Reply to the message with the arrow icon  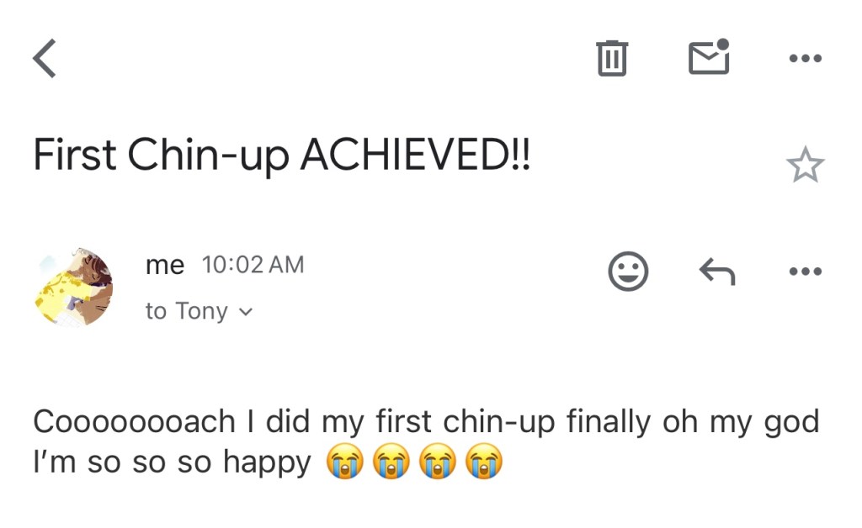[717, 272]
